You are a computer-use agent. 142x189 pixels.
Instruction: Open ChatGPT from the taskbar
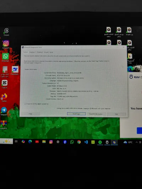tap(58, 142)
